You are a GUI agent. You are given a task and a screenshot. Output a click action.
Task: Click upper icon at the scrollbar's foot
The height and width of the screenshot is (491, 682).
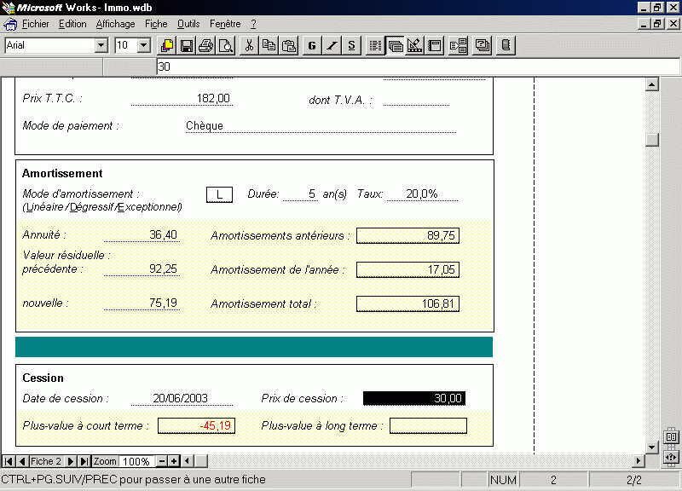point(671,436)
